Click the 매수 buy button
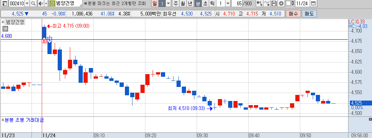Screen dimensions: 372x138 [x=293, y=14]
